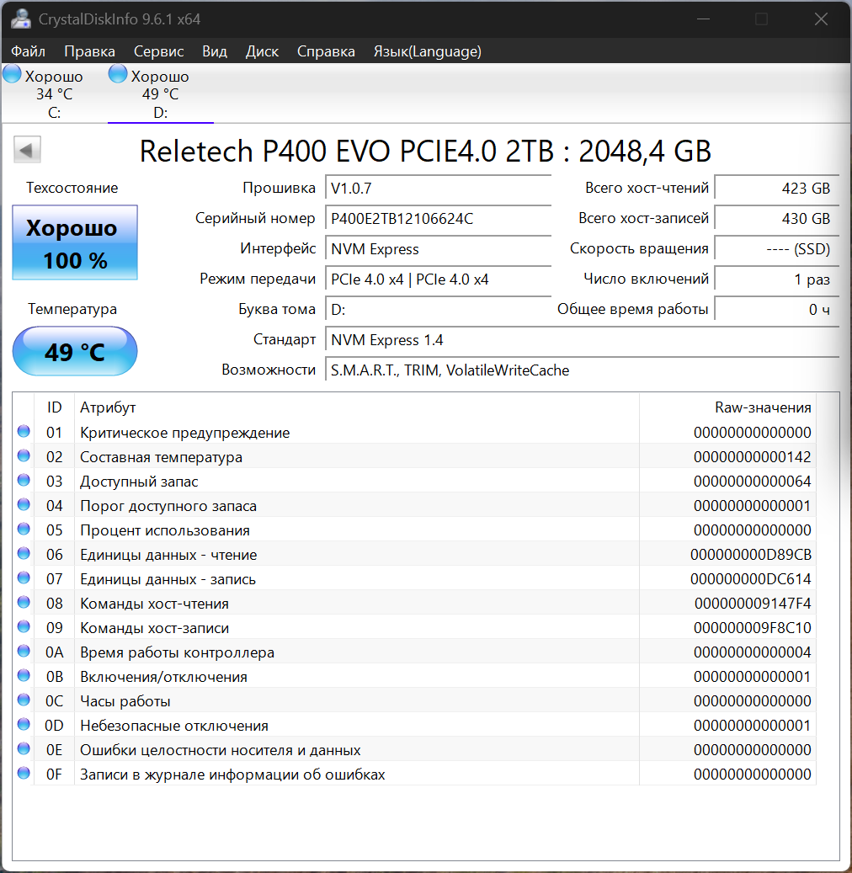This screenshot has width=852, height=873.
Task: Click the interface field NVM Express
Action: pos(439,249)
